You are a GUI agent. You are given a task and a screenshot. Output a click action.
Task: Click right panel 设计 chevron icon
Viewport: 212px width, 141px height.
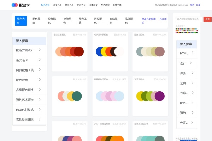pyautogui.click(x=191, y=63)
